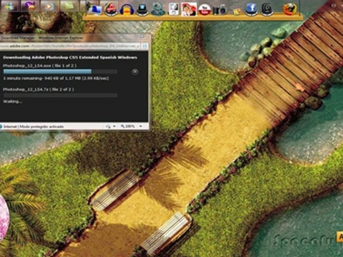Expand the security settings status bar dropdown
The image size is (343, 257).
pos(114,126)
